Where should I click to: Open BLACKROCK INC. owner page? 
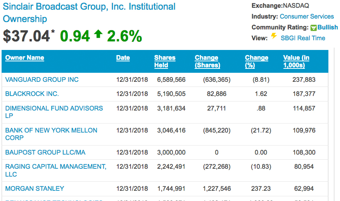click(32, 94)
